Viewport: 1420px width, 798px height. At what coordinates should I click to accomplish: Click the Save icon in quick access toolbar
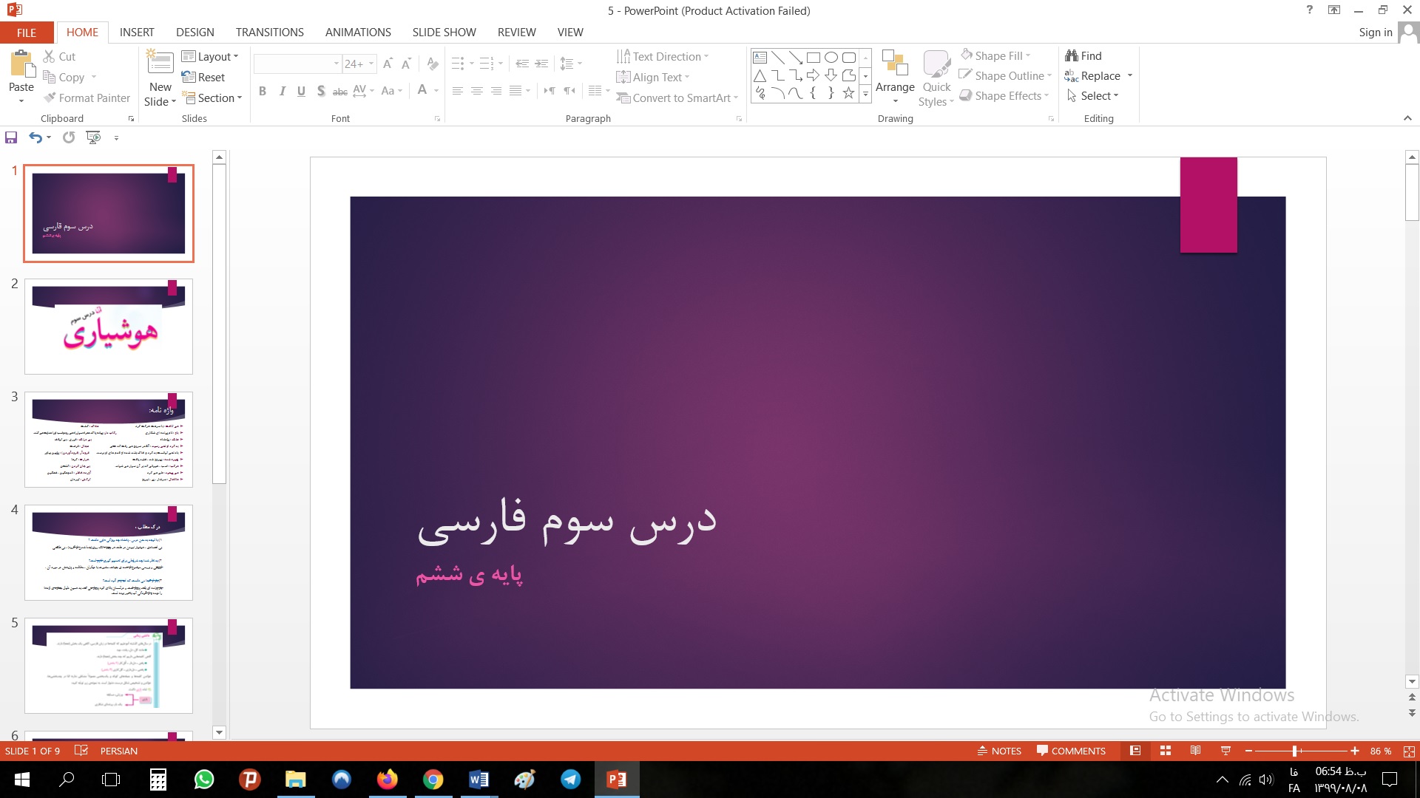click(11, 137)
